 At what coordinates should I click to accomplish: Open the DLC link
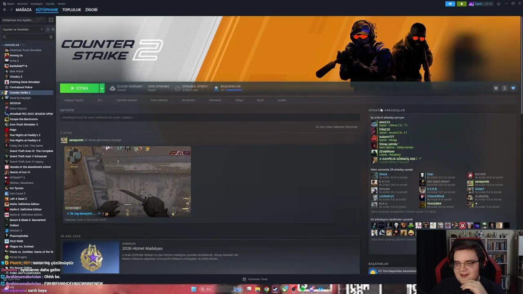pyautogui.click(x=100, y=100)
